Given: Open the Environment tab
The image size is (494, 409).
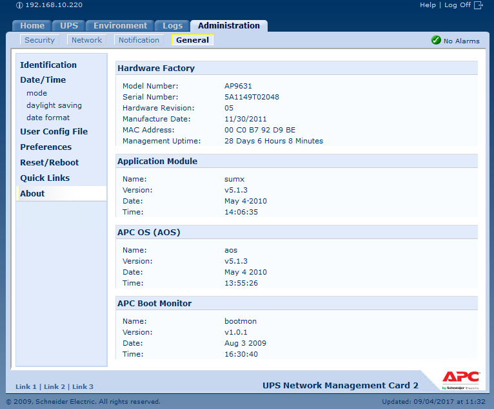Looking at the screenshot, I should coord(120,26).
